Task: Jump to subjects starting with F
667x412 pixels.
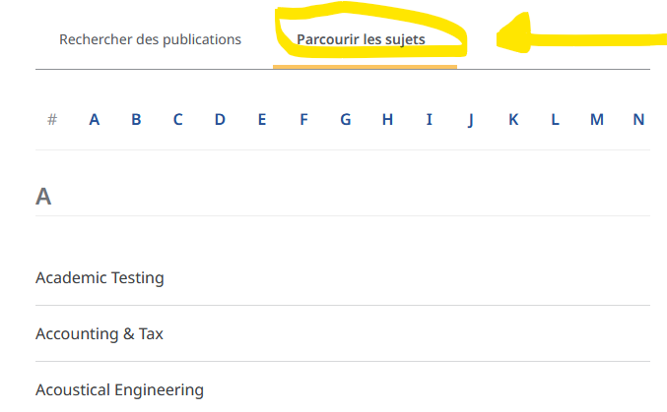Action: click(303, 120)
